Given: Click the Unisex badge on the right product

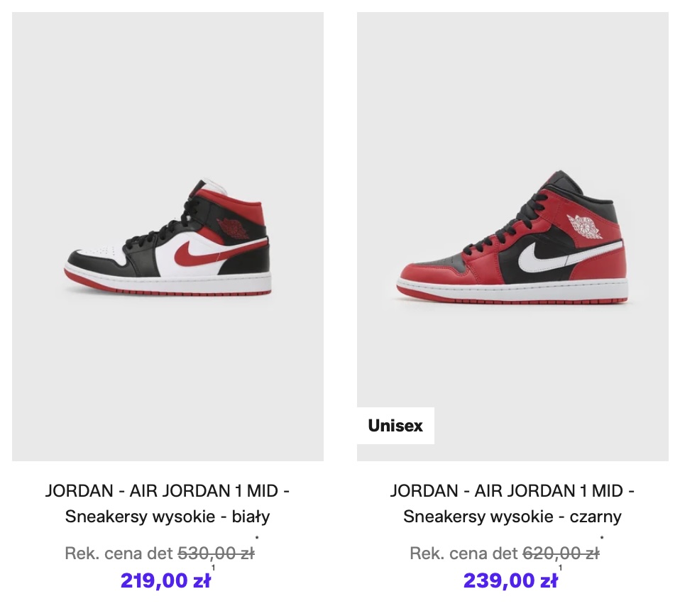Looking at the screenshot, I should 395,426.
